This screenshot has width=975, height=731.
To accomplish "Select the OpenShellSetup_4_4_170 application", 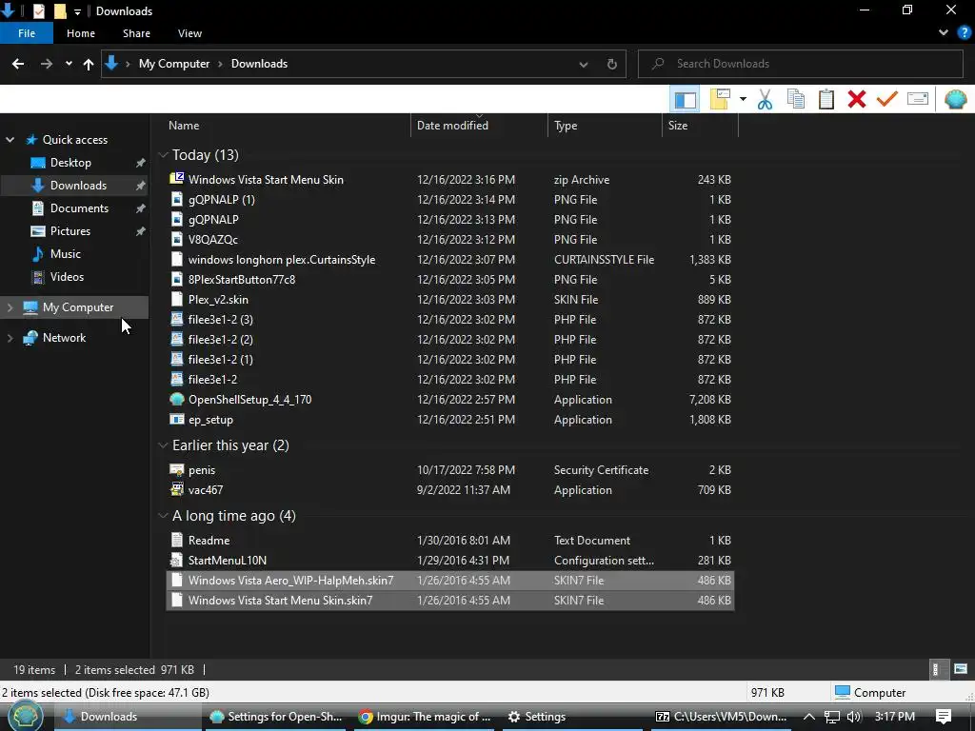I will click(450, 399).
